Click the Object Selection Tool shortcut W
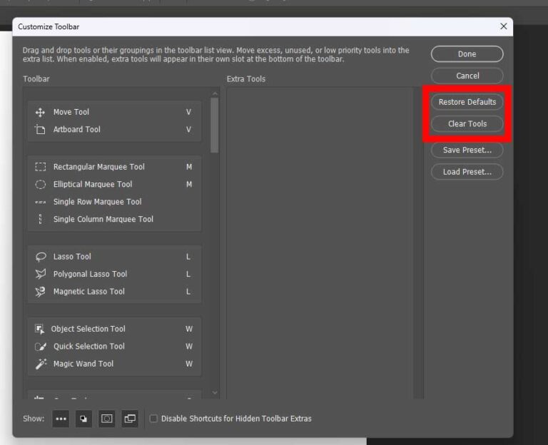The height and width of the screenshot is (445, 548). [189, 329]
